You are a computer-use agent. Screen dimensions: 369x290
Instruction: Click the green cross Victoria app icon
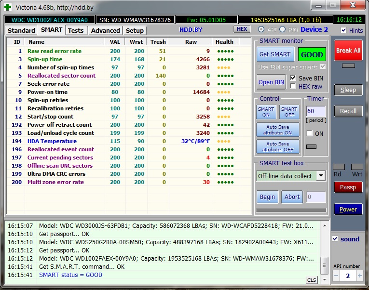pos(8,7)
